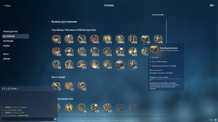Select the achievement badge with x3 count in random battles
Viewport: 218px width, 122px height.
[56, 39]
